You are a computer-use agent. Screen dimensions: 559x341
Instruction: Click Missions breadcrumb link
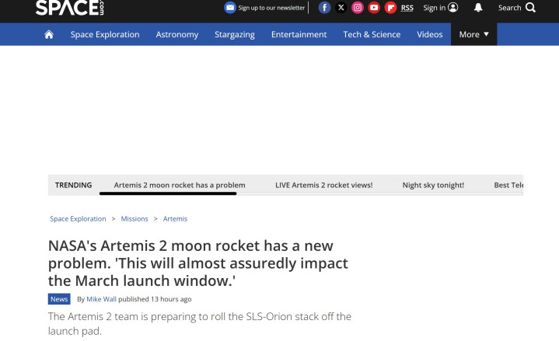click(x=135, y=219)
